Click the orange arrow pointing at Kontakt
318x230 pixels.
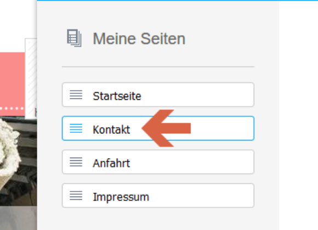pyautogui.click(x=166, y=128)
